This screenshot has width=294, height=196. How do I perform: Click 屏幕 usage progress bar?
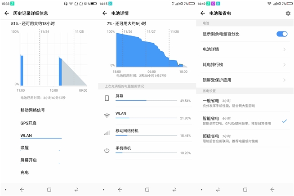point(146,101)
